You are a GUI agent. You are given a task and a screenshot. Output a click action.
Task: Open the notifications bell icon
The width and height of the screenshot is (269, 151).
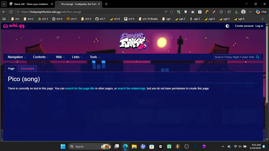[264, 147]
